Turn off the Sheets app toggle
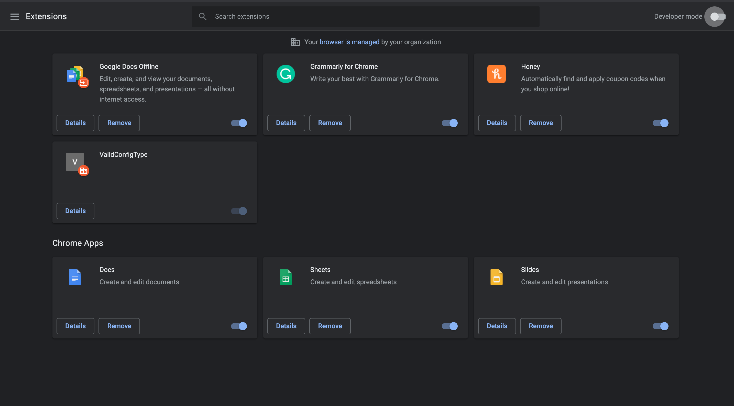 pyautogui.click(x=450, y=326)
